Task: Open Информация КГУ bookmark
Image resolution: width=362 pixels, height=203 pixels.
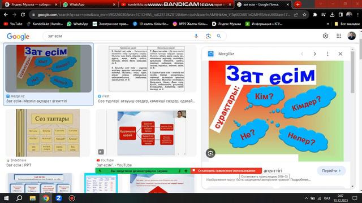Action: tap(264, 24)
